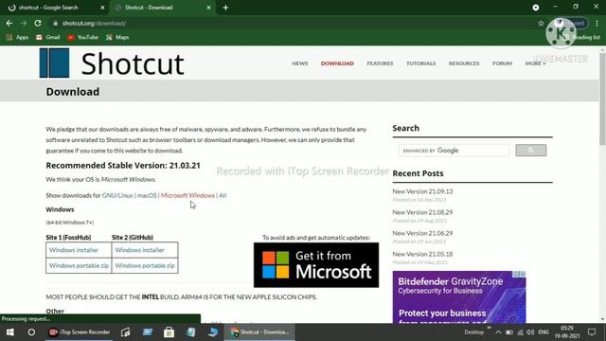Click the address bar URL shotcut.org/download

(x=94, y=23)
